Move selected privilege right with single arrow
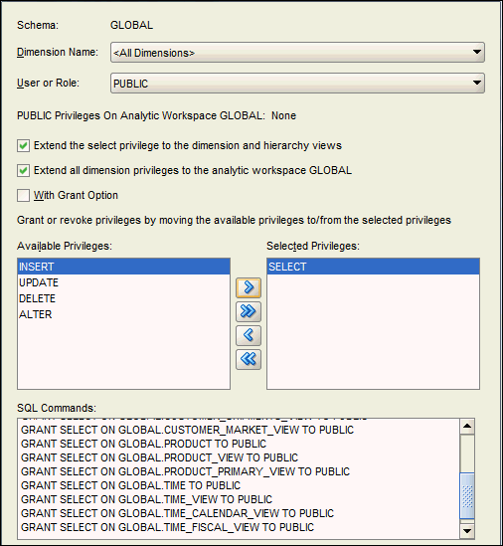 [249, 287]
